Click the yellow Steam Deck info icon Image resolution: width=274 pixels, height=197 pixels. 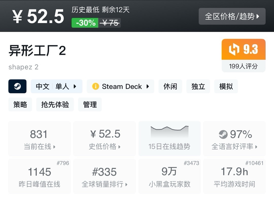coord(95,86)
